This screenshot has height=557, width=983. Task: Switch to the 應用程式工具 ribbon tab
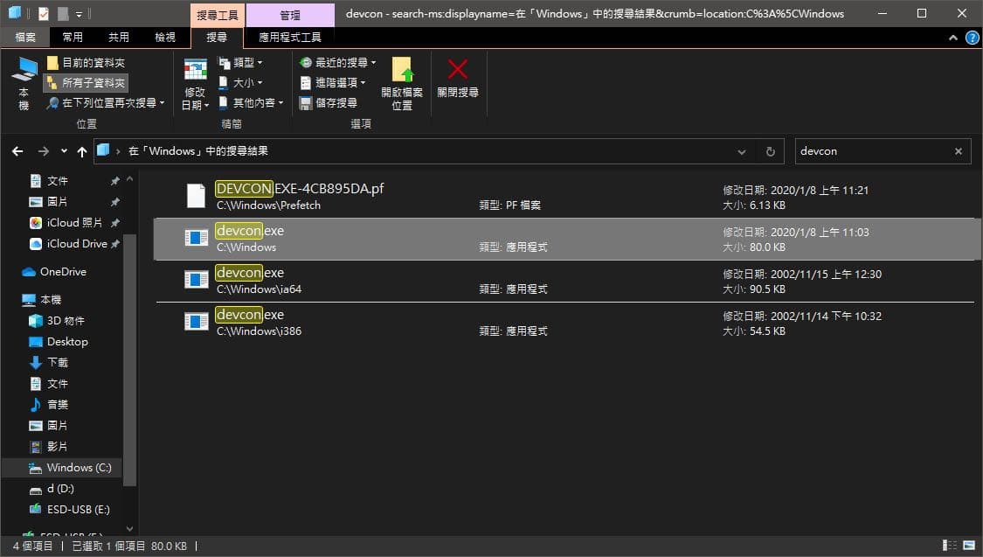289,37
